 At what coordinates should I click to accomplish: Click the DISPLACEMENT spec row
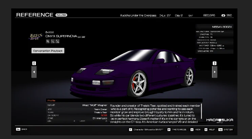(214, 43)
